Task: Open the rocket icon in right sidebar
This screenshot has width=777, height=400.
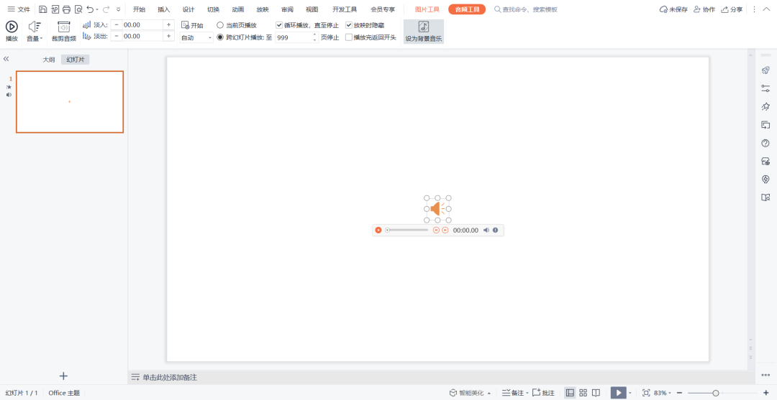Action: pos(765,70)
